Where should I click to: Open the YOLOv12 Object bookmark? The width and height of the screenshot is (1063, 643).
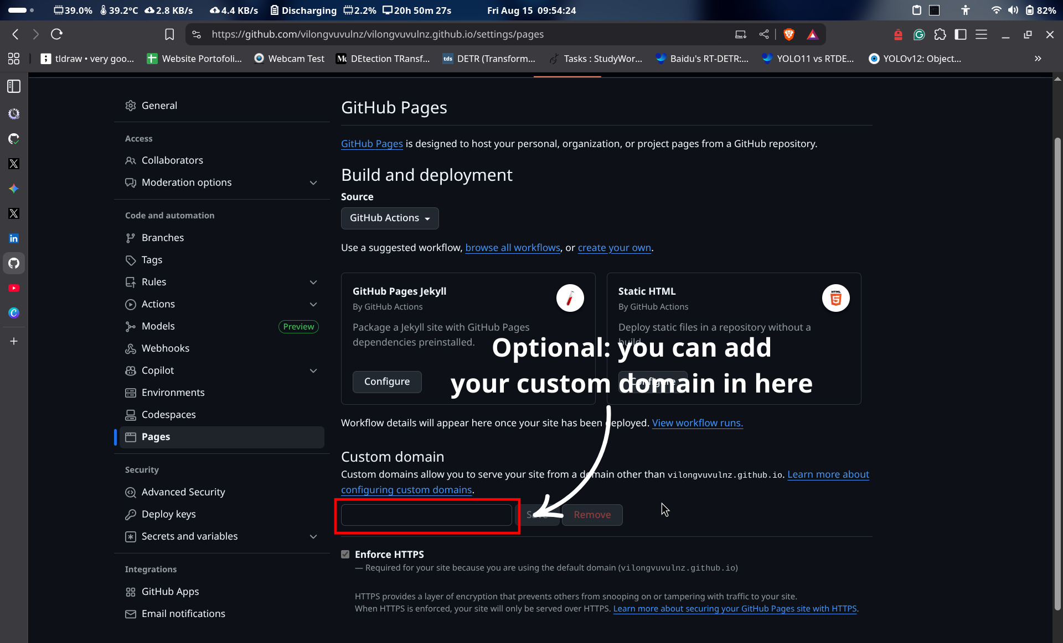tap(915, 59)
